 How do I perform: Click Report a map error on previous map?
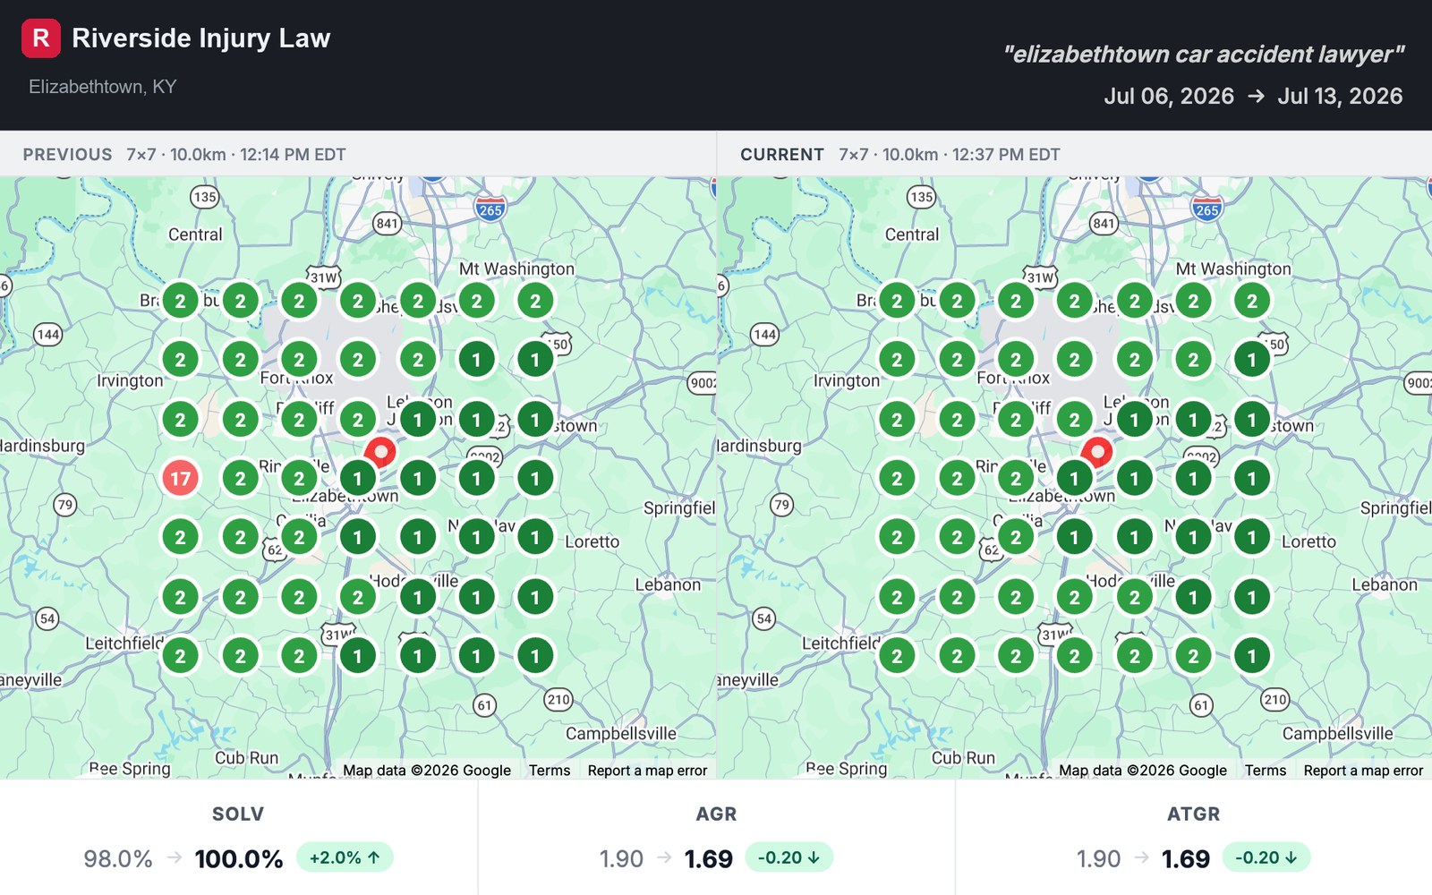[x=647, y=771]
